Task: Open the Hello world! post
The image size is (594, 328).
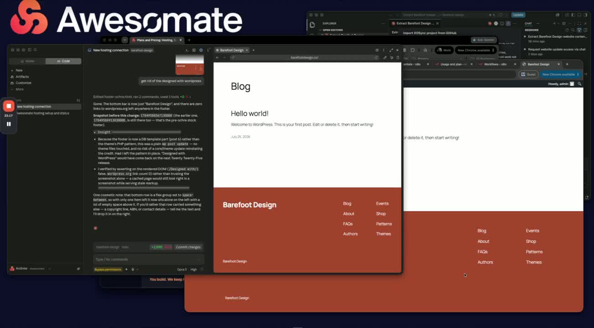Action: [x=250, y=113]
